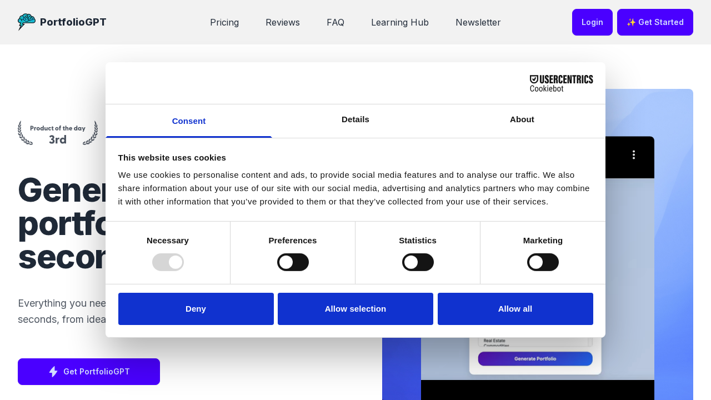Screen dimensions: 711x400
Task: Open the Pricing page link
Action: pos(224,22)
